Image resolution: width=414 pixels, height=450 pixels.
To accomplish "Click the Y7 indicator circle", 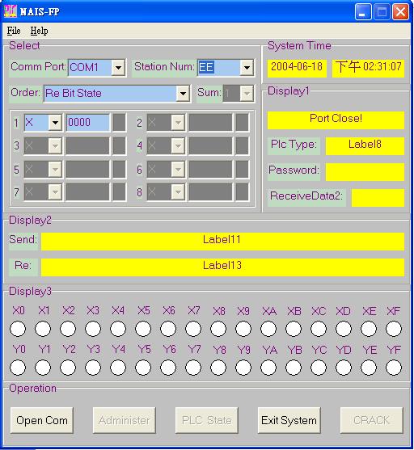I will (193, 368).
